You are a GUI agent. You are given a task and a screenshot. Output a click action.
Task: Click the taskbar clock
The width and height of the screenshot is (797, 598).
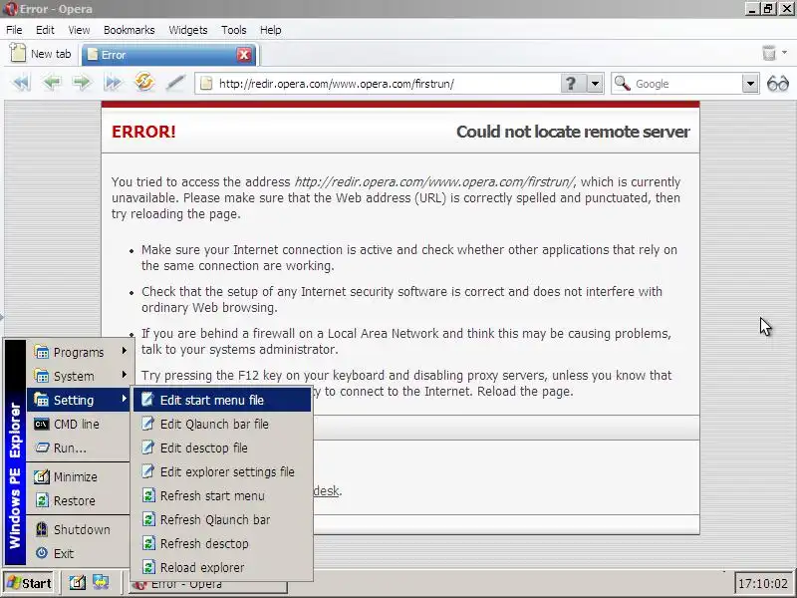point(762,583)
